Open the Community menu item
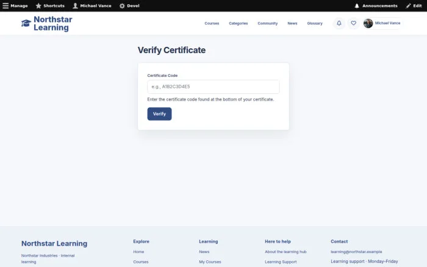This screenshot has height=267, width=427. (268, 23)
